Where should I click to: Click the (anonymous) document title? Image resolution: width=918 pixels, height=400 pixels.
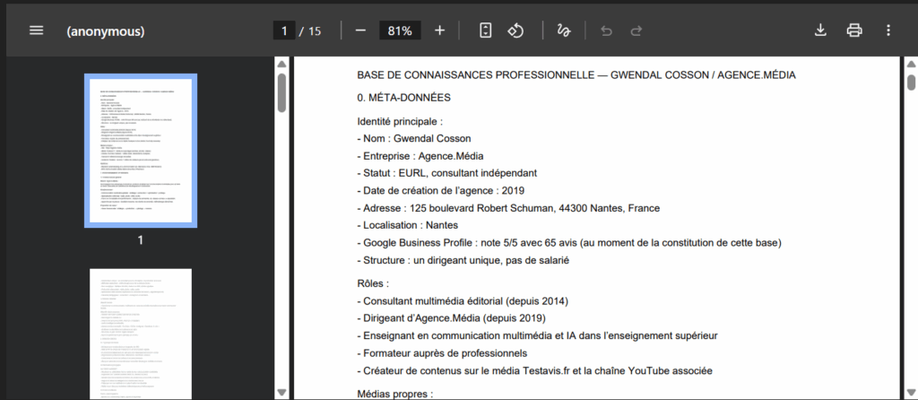[x=106, y=31]
